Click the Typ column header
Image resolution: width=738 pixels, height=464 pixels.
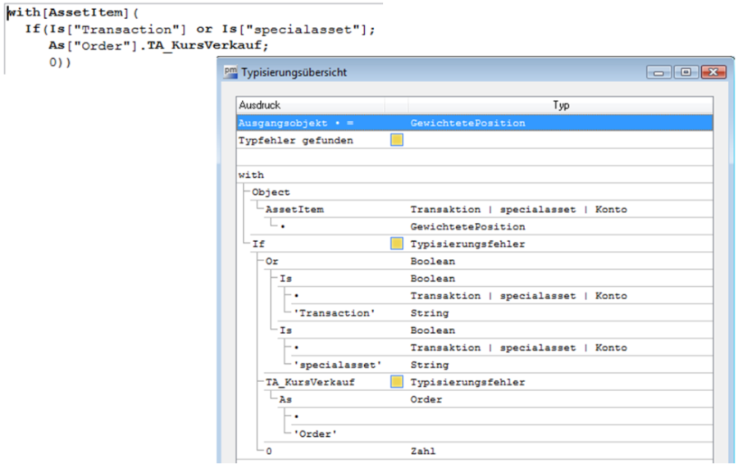click(561, 105)
